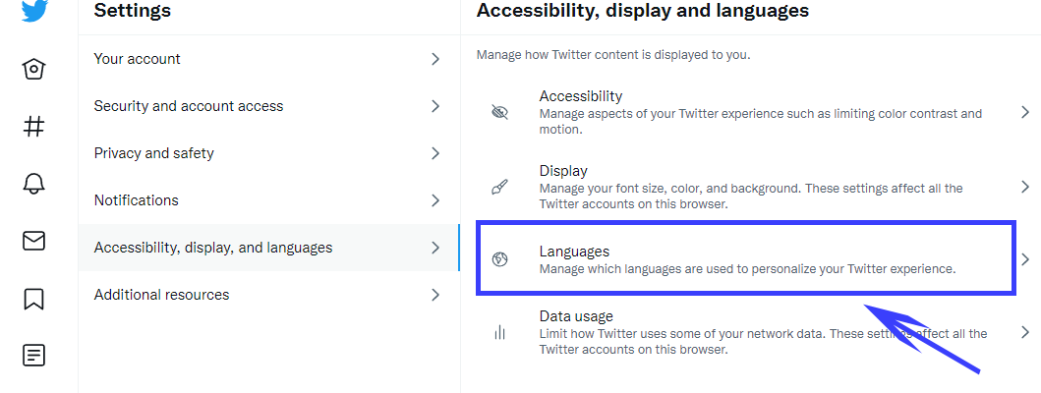This screenshot has height=393, width=1041.
Task: Open Home from the sidebar icon
Action: (33, 69)
